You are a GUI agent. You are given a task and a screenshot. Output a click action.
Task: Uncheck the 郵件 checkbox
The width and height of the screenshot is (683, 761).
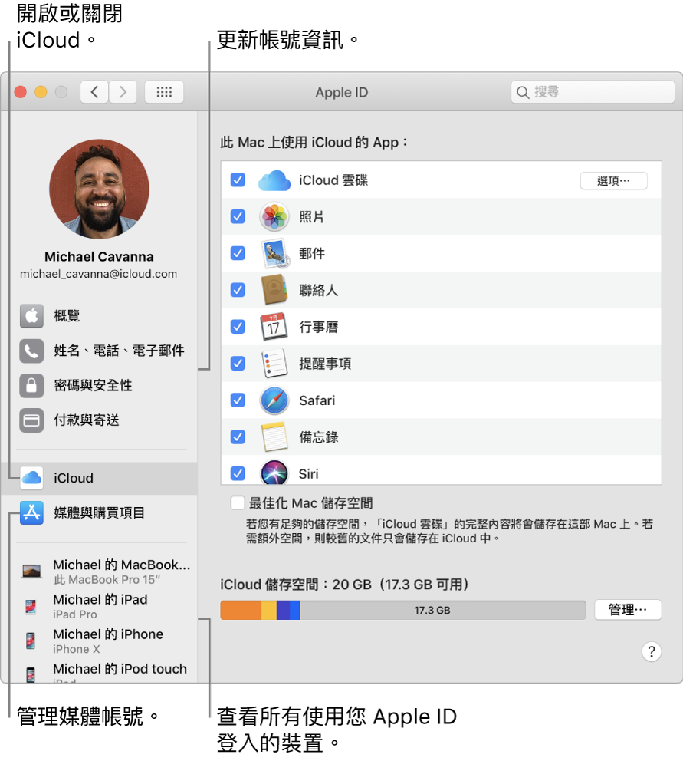238,253
